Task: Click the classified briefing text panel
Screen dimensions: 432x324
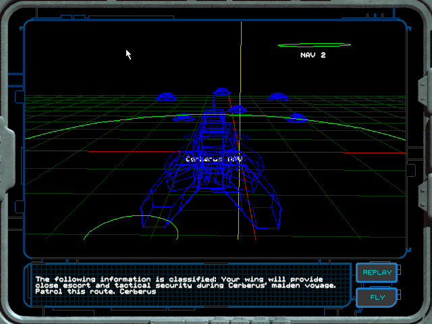Action: pyautogui.click(x=192, y=285)
